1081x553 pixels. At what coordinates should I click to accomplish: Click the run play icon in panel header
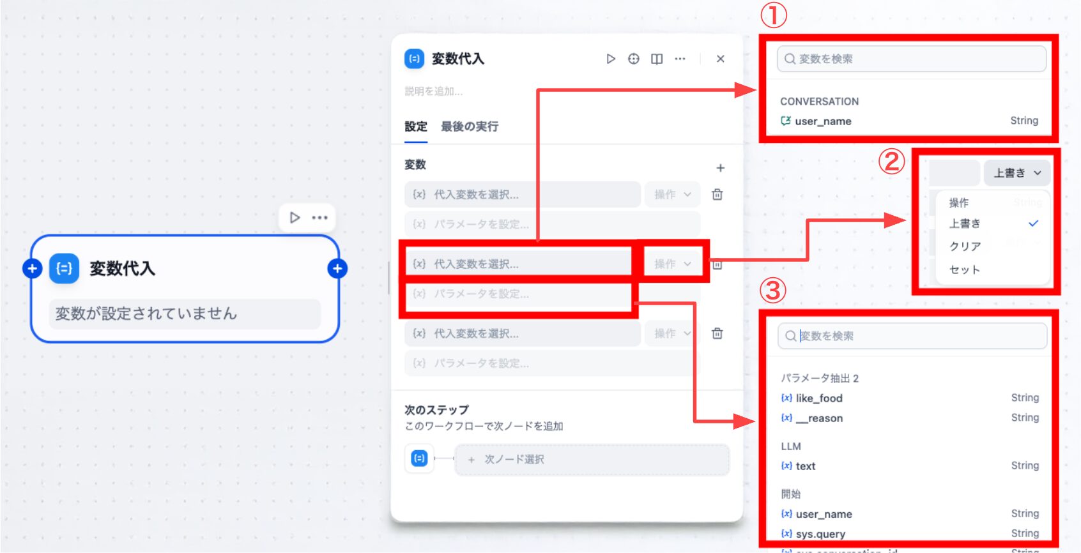(611, 59)
